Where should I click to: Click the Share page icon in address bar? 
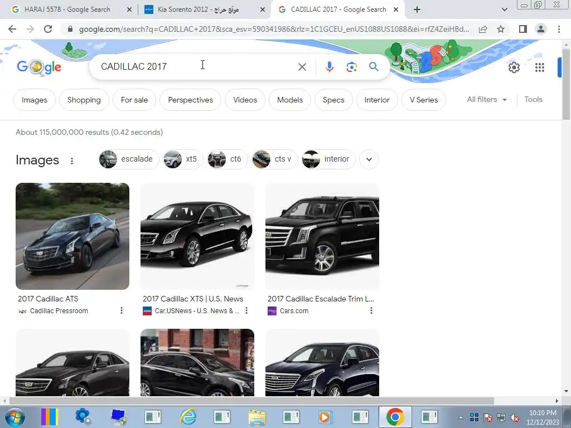pyautogui.click(x=483, y=29)
